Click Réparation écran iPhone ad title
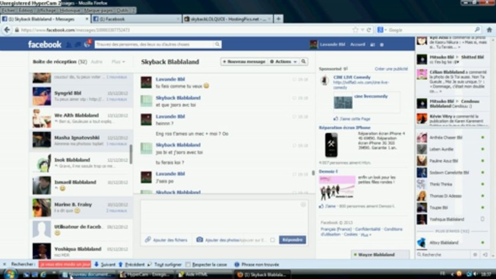 point(344,127)
